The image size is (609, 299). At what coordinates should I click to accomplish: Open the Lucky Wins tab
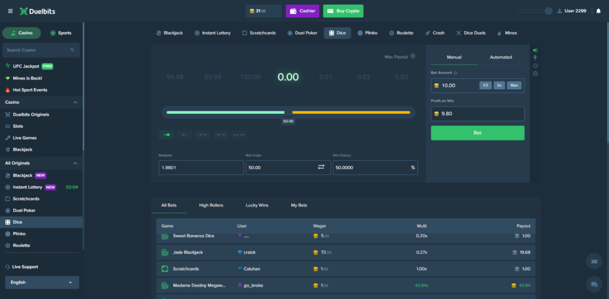click(257, 205)
